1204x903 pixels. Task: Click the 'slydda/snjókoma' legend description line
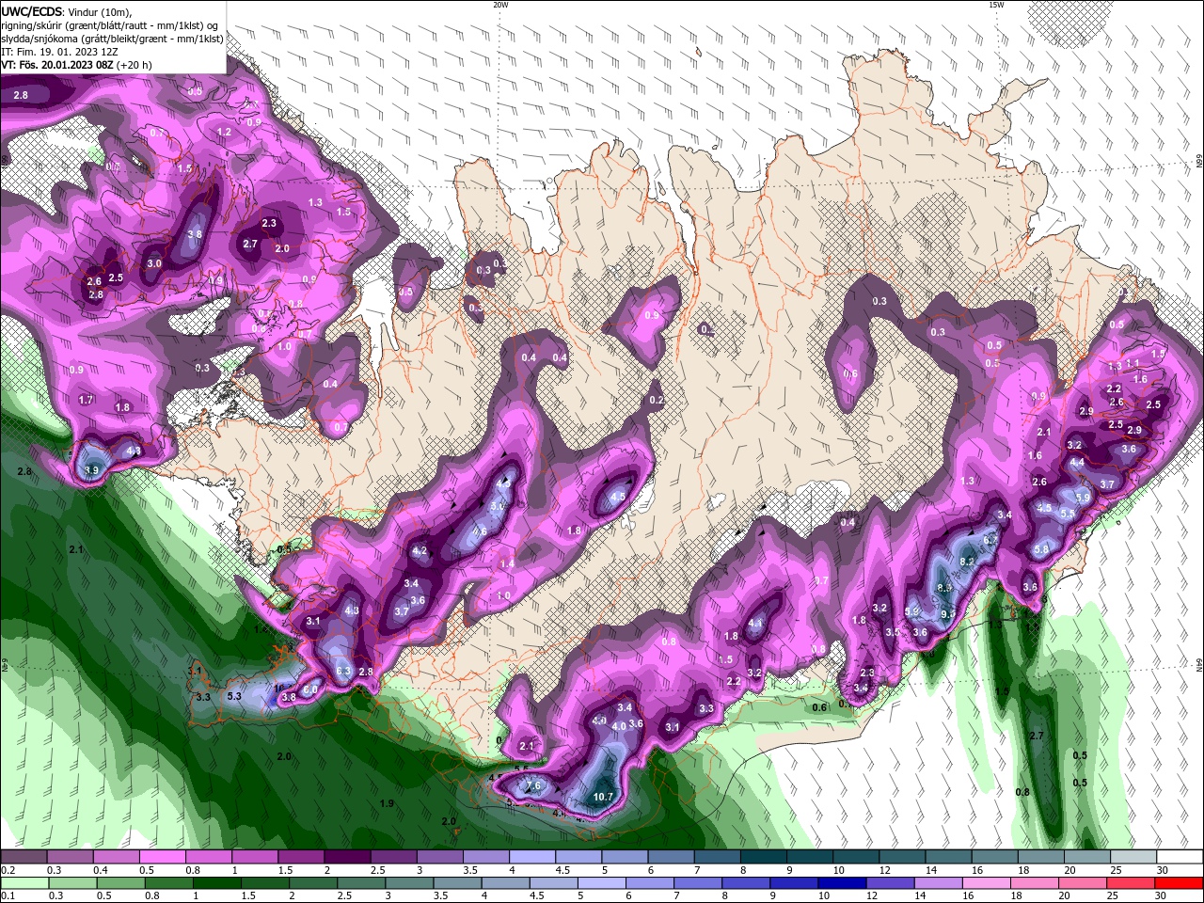(112, 39)
